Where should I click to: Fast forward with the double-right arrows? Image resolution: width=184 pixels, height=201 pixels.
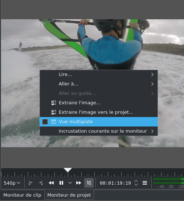(78, 183)
